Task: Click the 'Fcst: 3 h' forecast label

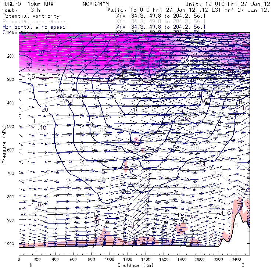Action: coord(21,10)
